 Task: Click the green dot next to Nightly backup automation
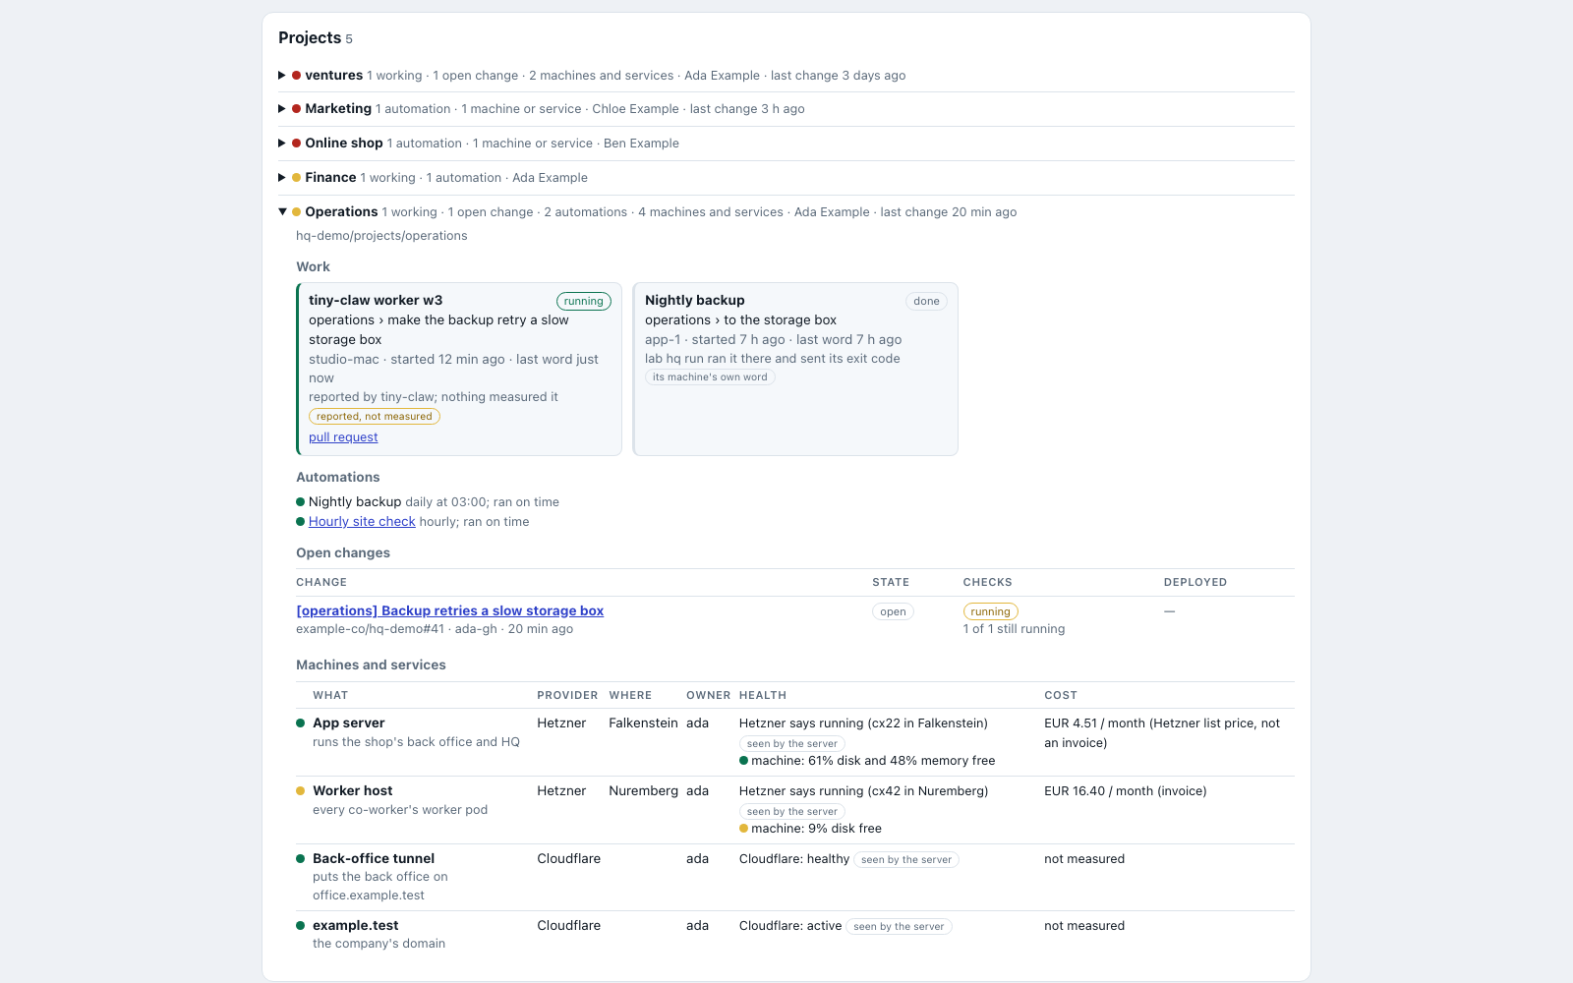(301, 502)
